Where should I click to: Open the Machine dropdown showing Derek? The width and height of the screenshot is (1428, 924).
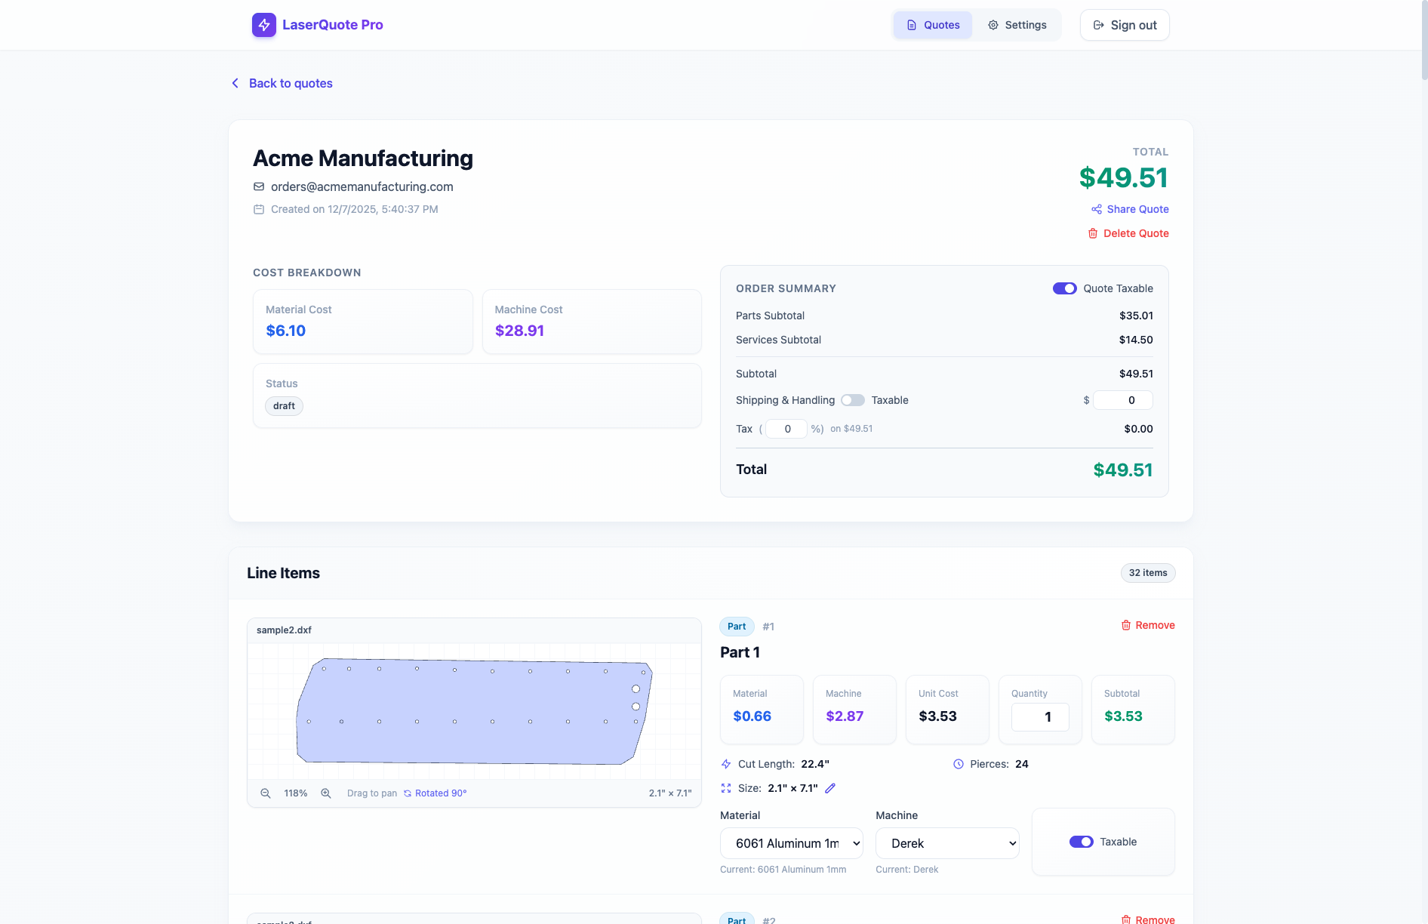point(946,843)
